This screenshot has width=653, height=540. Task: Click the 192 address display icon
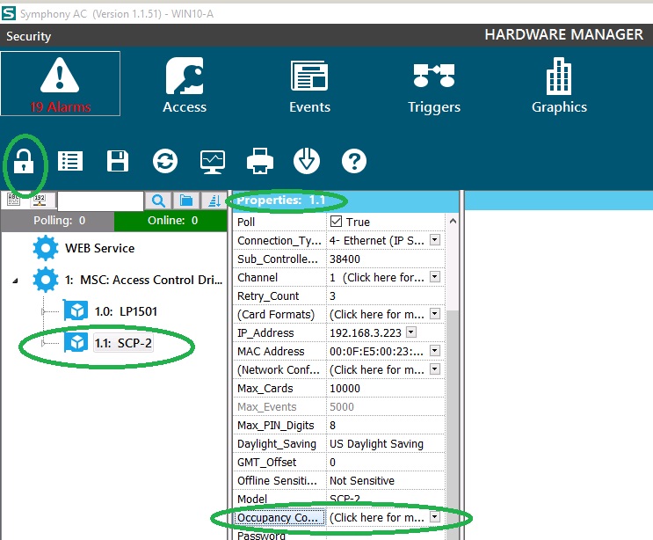[40, 200]
